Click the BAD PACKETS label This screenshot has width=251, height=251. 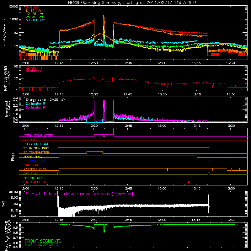coord(34,182)
